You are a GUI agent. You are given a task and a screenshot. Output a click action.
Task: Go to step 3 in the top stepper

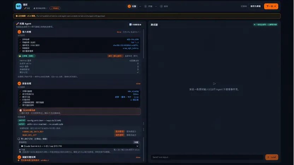click(x=164, y=6)
